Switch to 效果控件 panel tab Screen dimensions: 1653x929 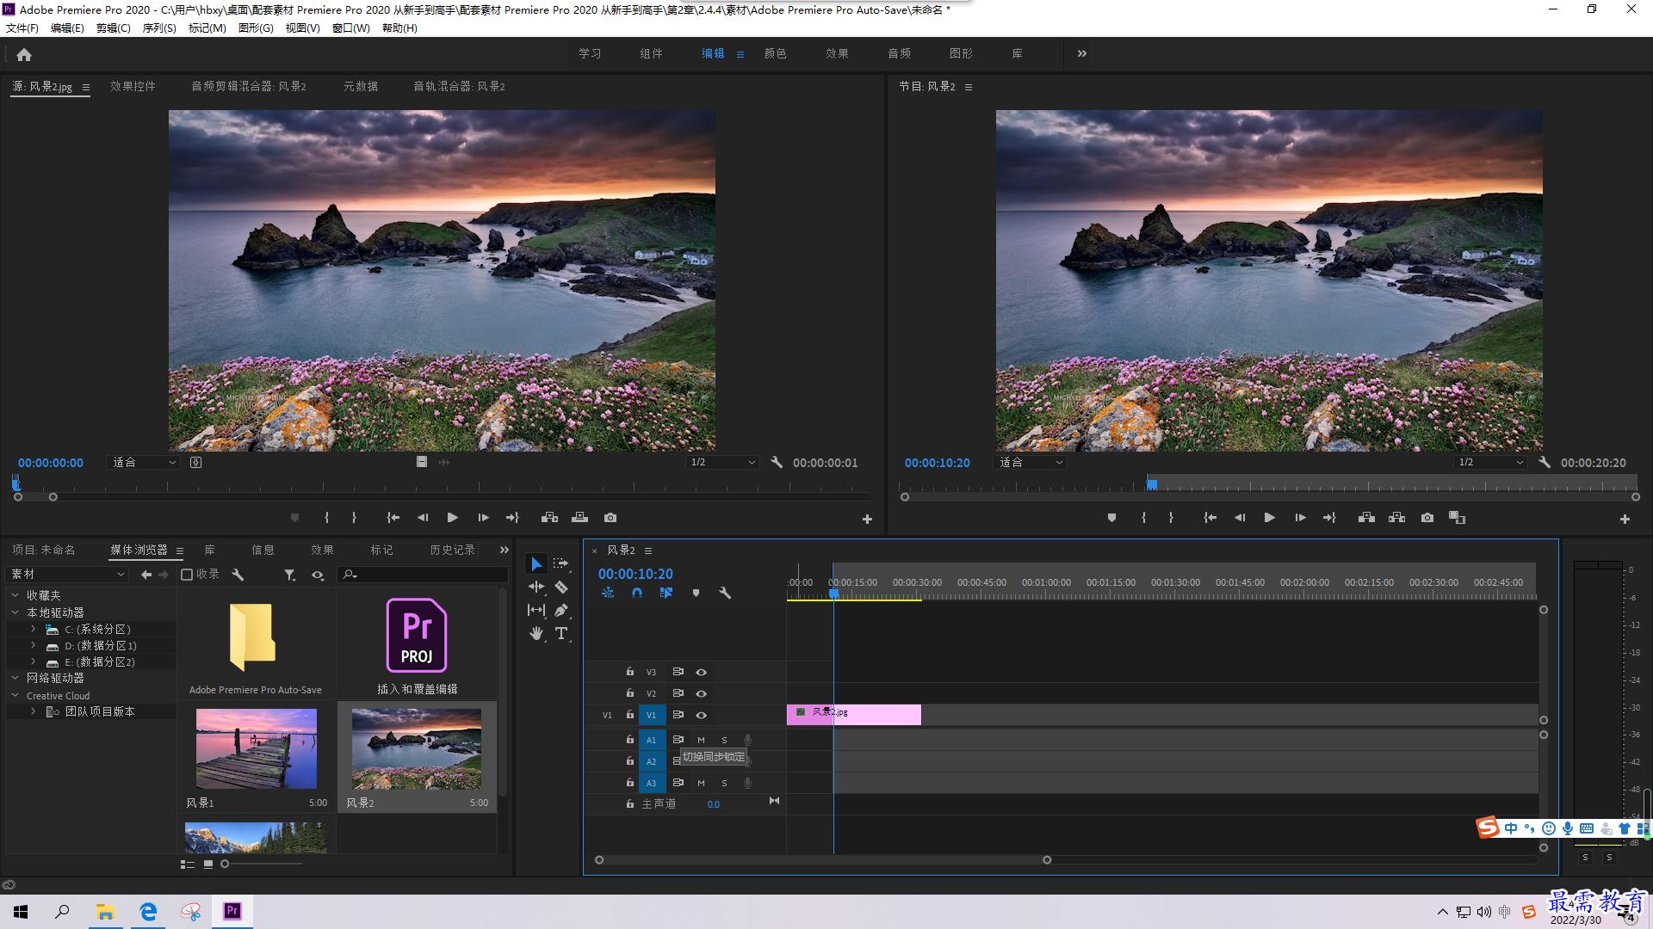133,86
